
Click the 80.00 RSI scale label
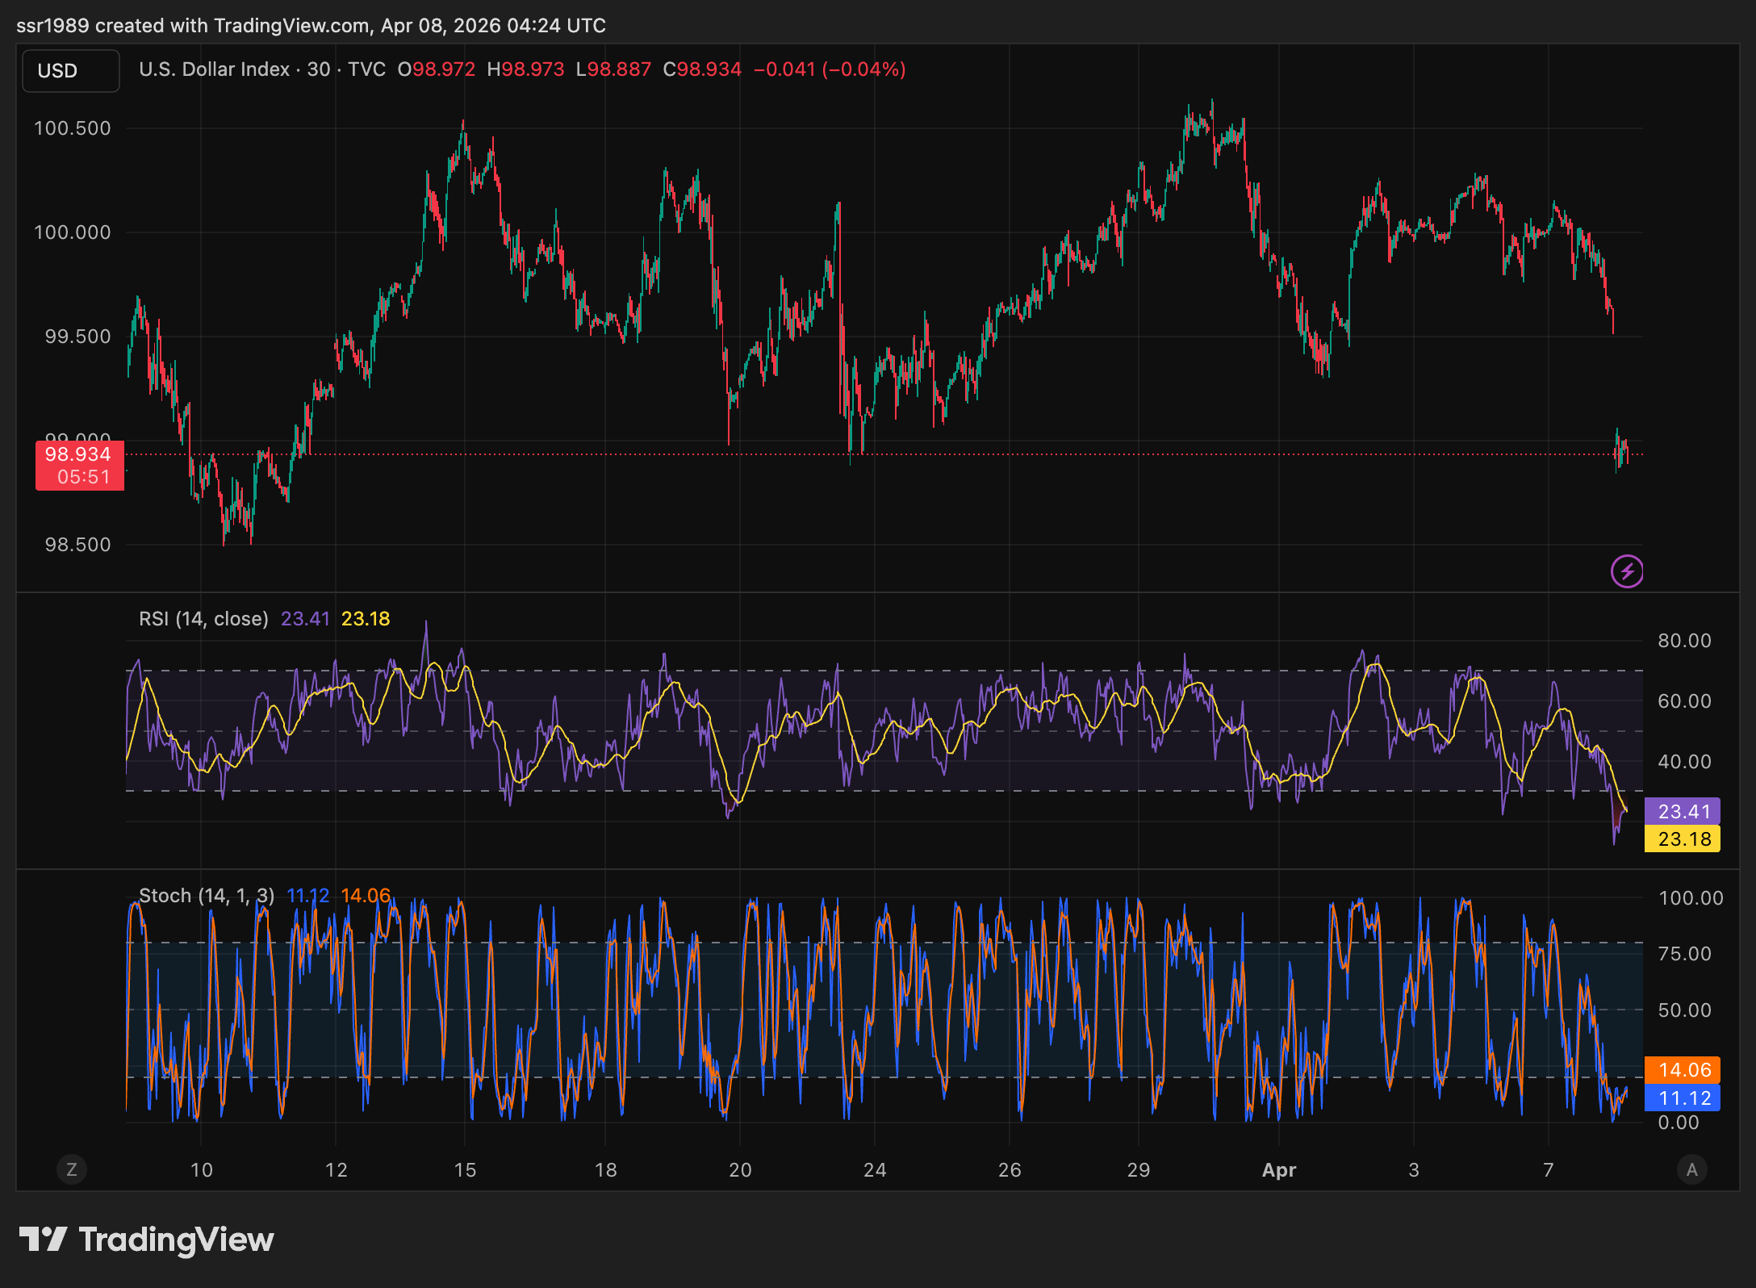tap(1684, 641)
